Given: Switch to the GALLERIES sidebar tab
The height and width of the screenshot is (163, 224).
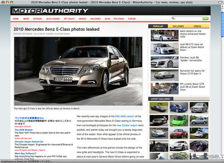Looking at the screenshot, I should 178,26.
